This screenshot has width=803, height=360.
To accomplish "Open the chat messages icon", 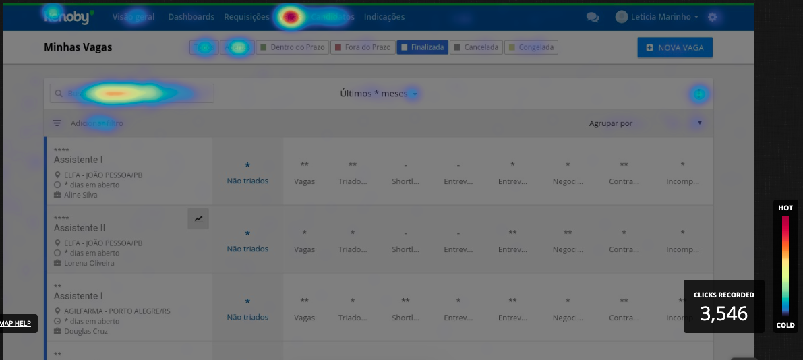I will [593, 17].
